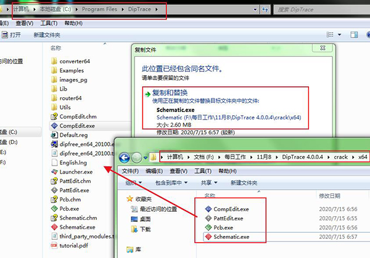Click 修改日期 column header in x64 window
The image size is (370, 258).
(x=329, y=196)
